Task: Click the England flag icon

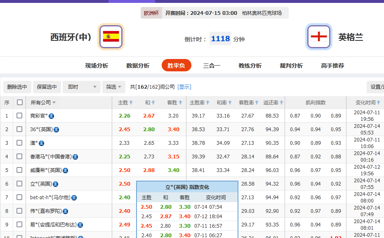Action: pyautogui.click(x=319, y=36)
